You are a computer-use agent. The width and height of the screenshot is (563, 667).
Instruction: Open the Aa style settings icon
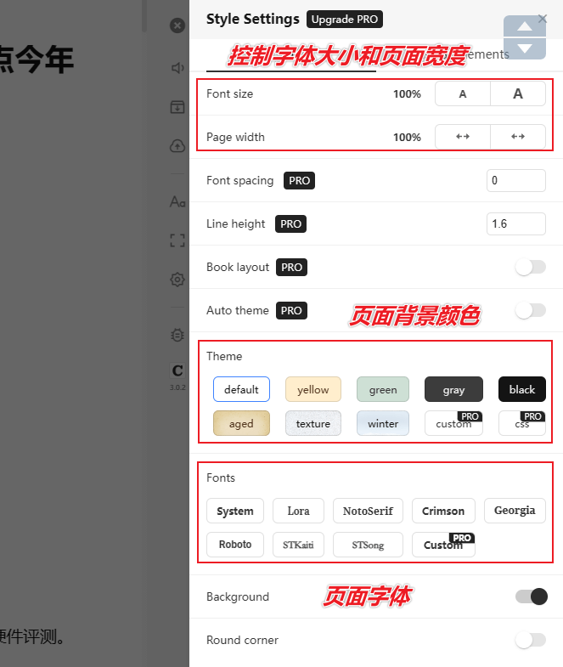coord(177,201)
